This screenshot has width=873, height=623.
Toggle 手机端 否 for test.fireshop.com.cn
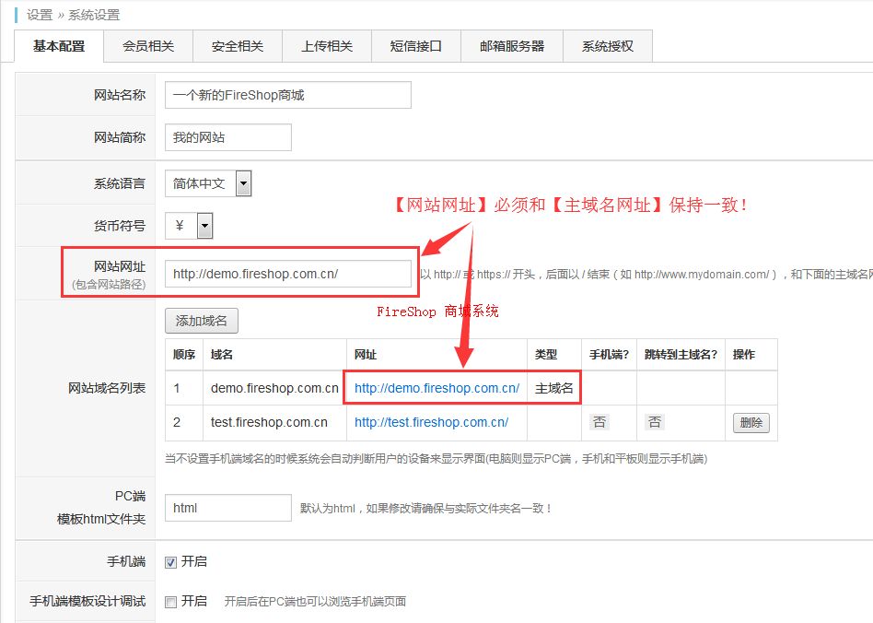[599, 422]
